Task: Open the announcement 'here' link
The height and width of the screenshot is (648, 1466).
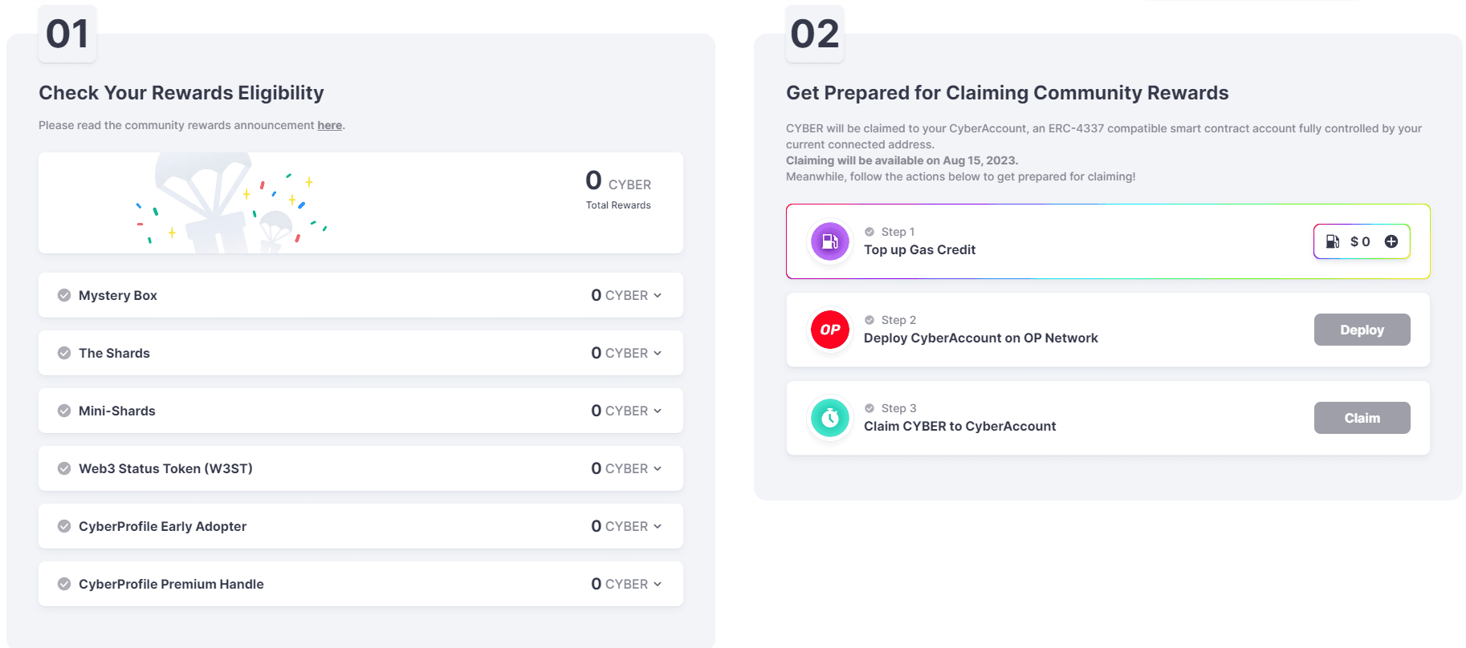Action: 329,125
